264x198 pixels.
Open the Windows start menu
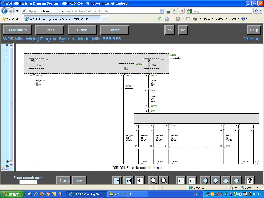[12, 194]
